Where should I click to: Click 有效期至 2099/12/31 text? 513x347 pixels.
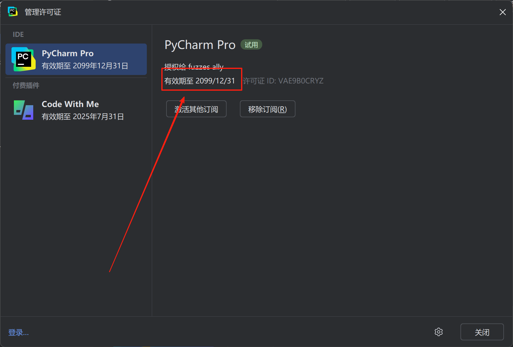[200, 81]
